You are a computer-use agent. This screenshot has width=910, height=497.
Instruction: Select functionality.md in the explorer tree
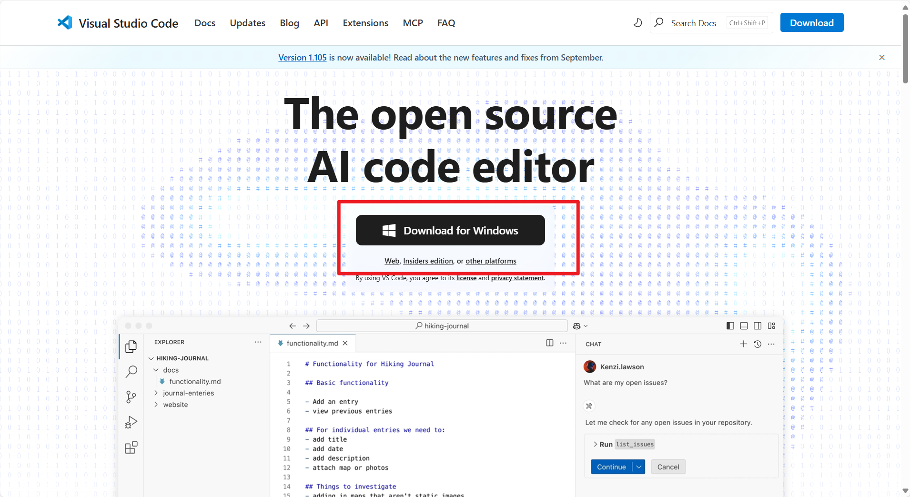coord(195,382)
